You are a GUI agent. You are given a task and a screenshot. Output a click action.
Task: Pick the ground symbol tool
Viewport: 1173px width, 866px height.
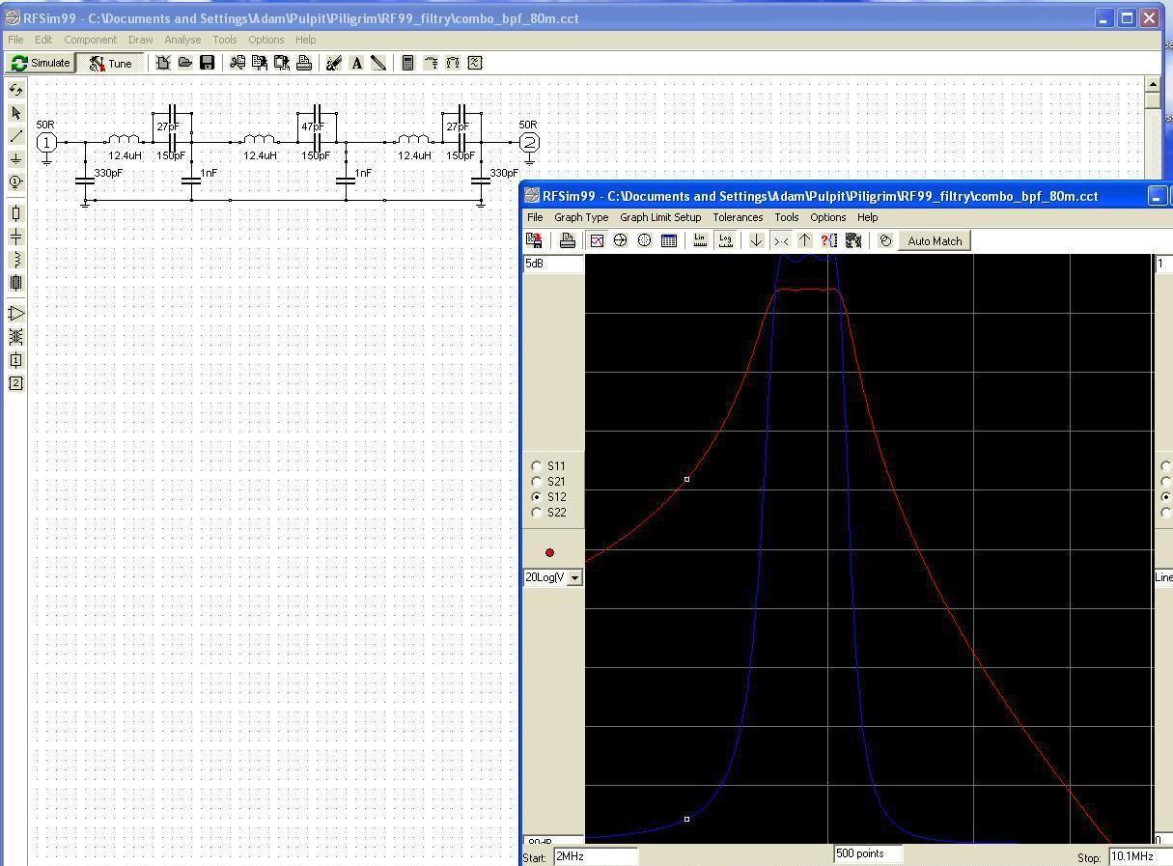15,159
